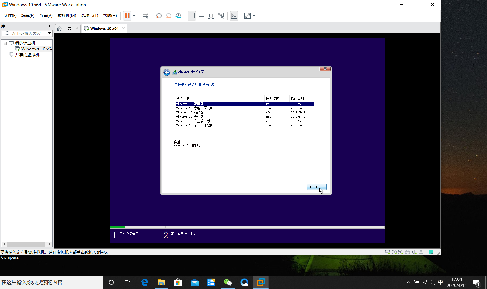Open the 选项卡(T) menu

pos(90,16)
